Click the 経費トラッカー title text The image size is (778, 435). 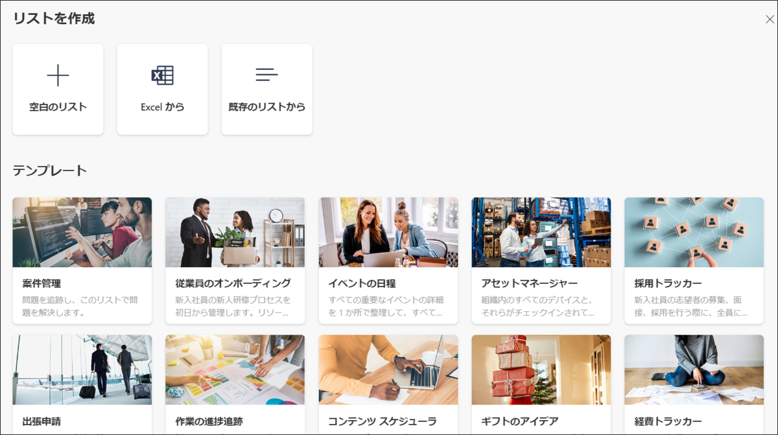[x=668, y=421]
